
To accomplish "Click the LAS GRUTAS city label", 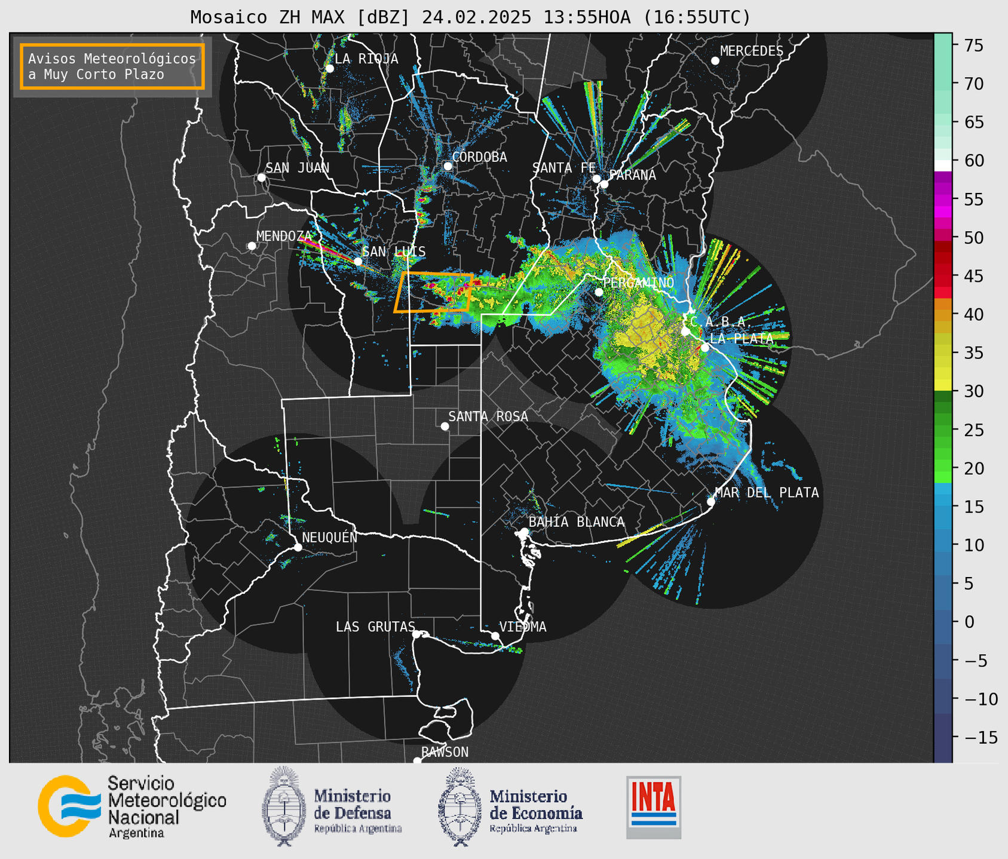I will click(x=375, y=627).
